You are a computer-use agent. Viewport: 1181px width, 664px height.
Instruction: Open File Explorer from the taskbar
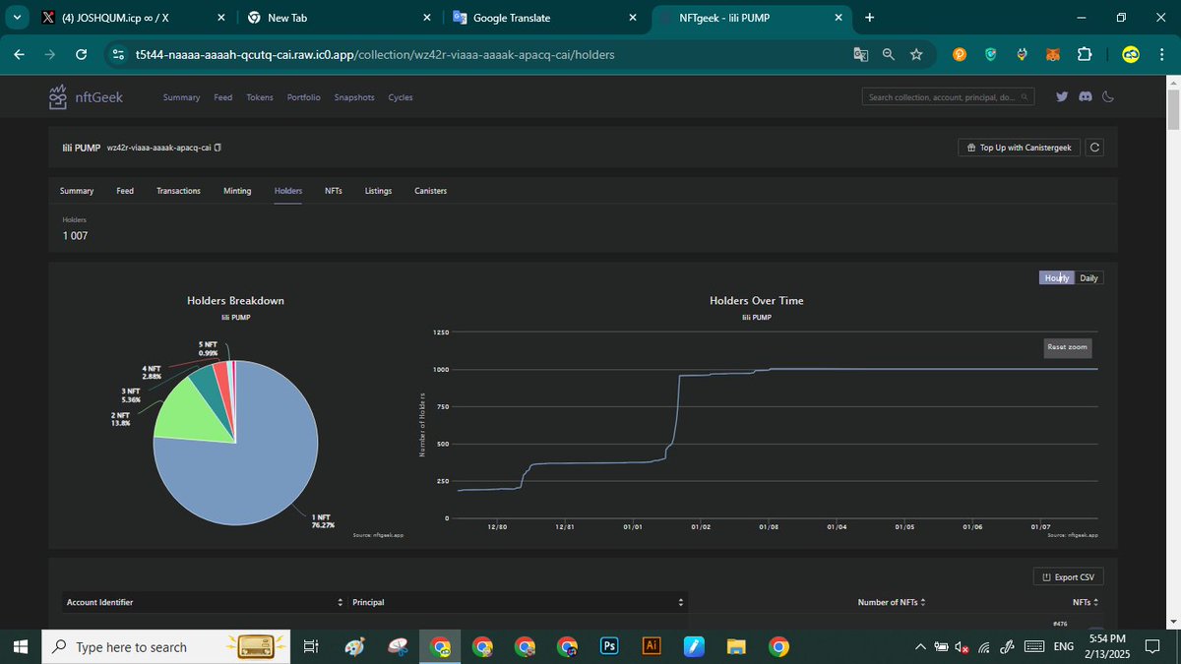click(x=736, y=646)
